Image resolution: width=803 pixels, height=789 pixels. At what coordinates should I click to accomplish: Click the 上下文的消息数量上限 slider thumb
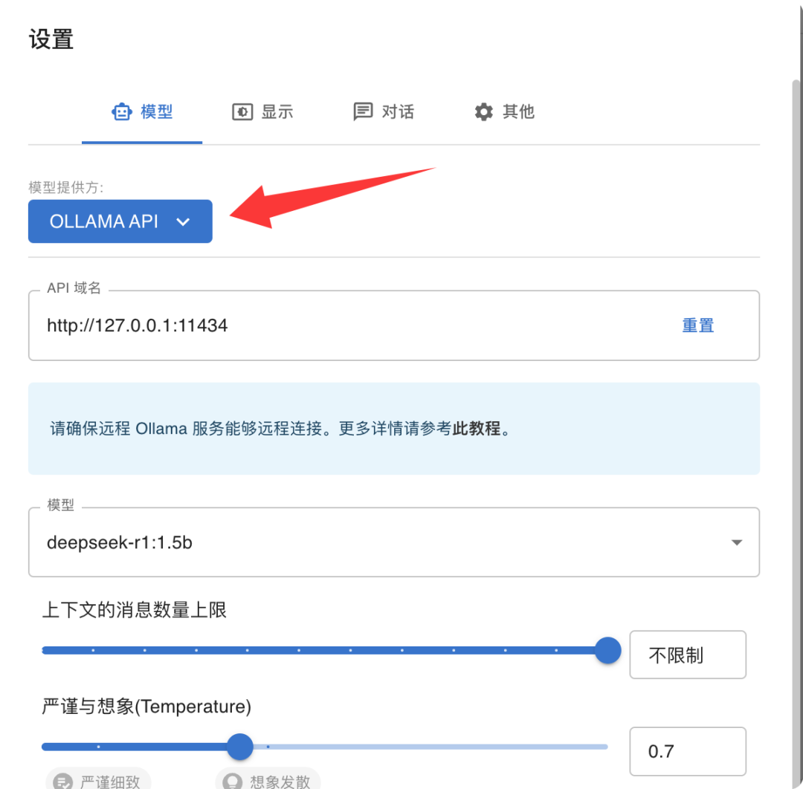[608, 650]
